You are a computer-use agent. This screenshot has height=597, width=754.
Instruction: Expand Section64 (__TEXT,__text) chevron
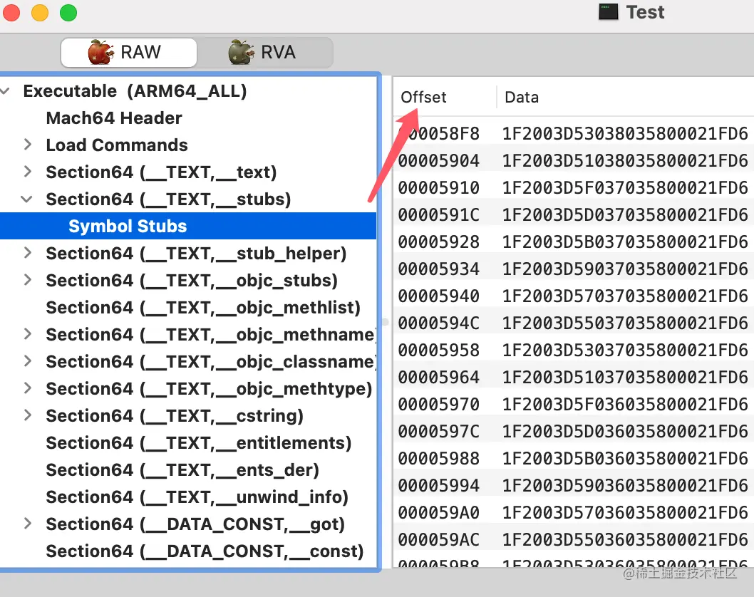click(x=28, y=172)
